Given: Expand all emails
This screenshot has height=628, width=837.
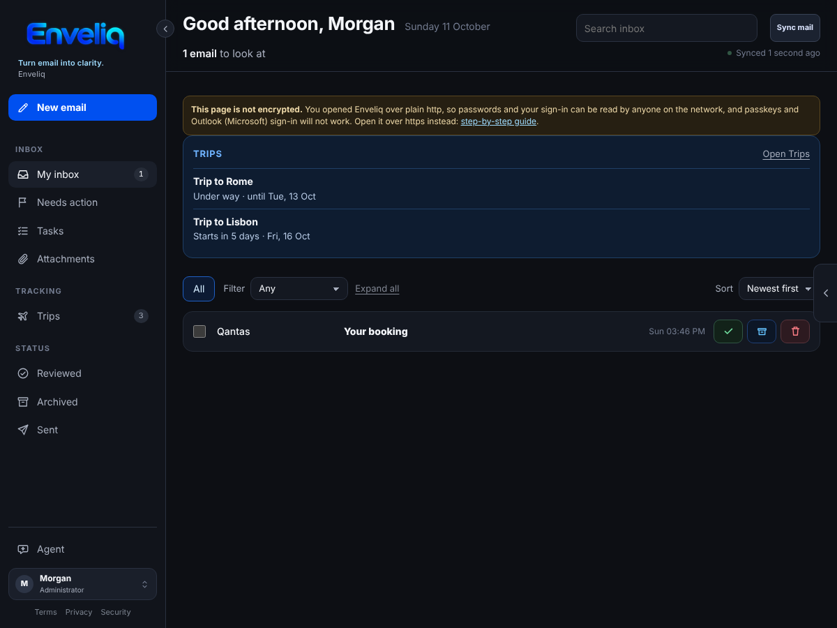Looking at the screenshot, I should pos(377,289).
